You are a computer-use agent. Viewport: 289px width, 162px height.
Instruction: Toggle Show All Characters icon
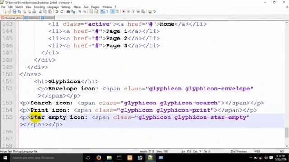pos(107,12)
